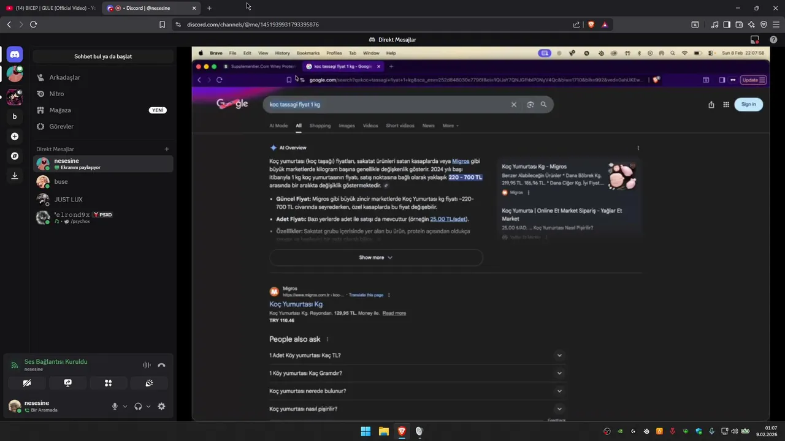This screenshot has height=441, width=785.
Task: Open the Brave hamburger main menu
Action: [776, 24]
